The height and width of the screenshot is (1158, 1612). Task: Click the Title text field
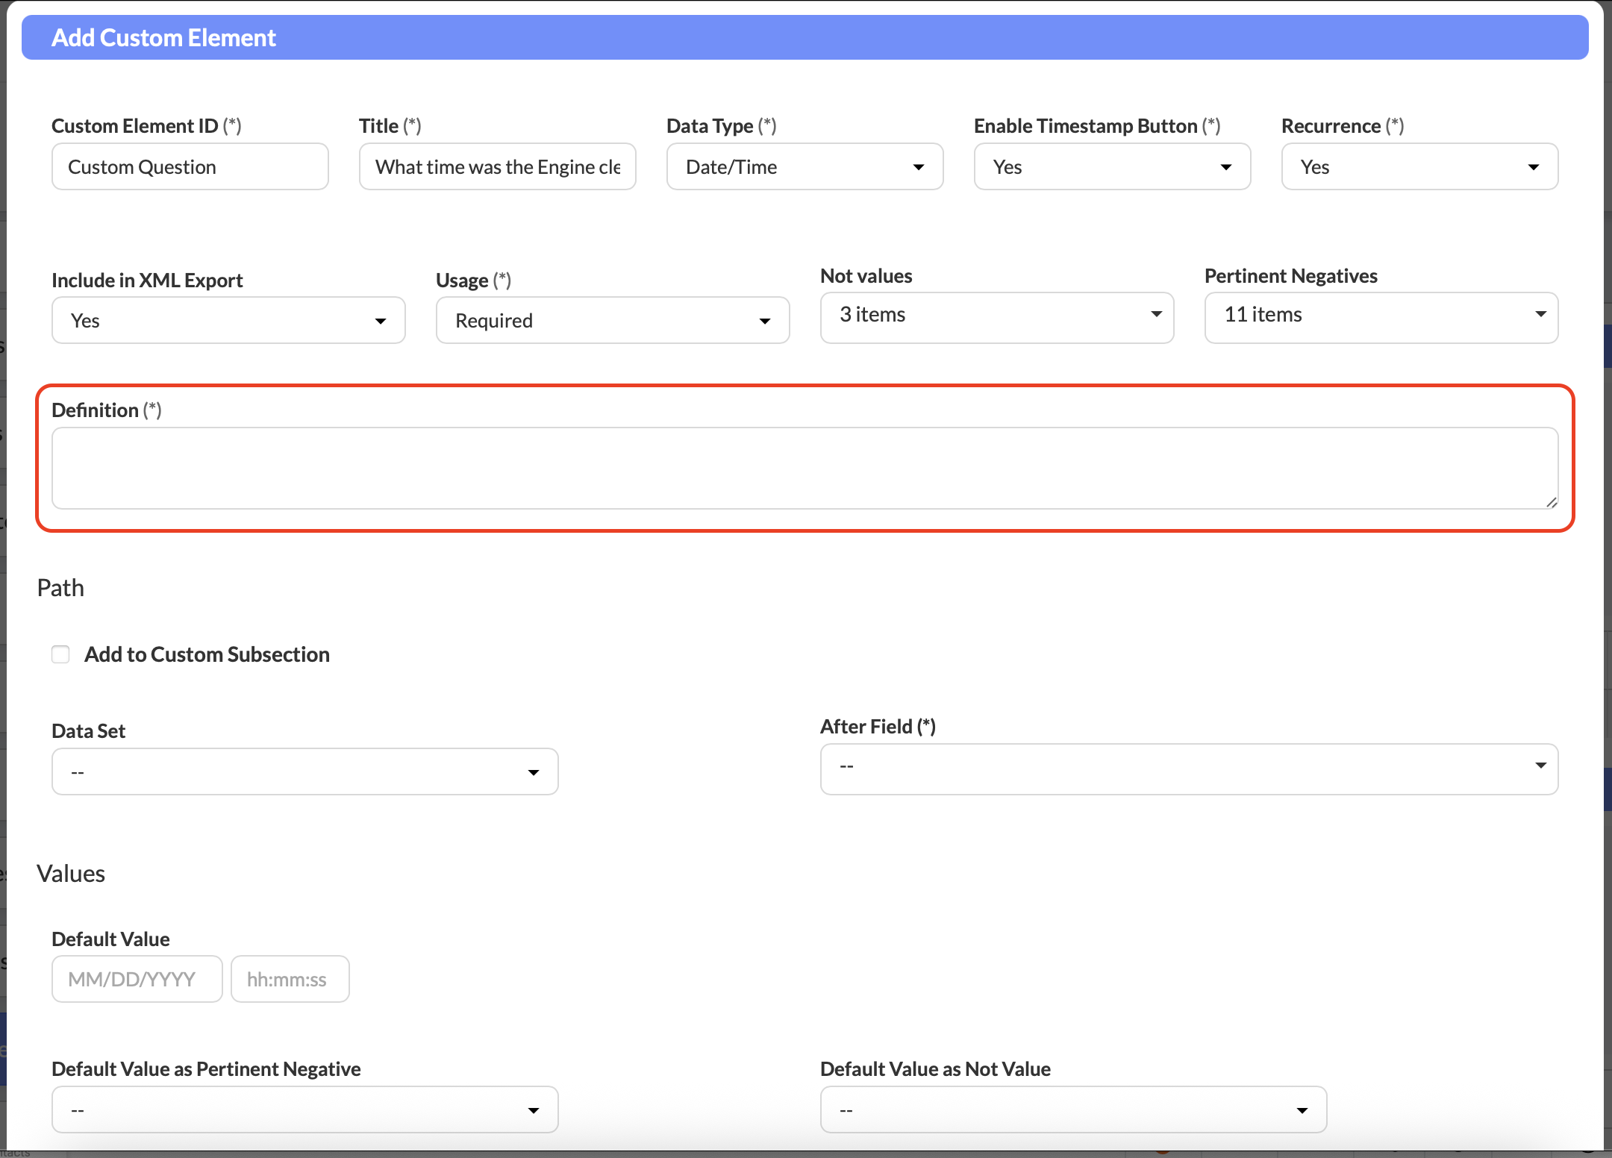point(497,167)
